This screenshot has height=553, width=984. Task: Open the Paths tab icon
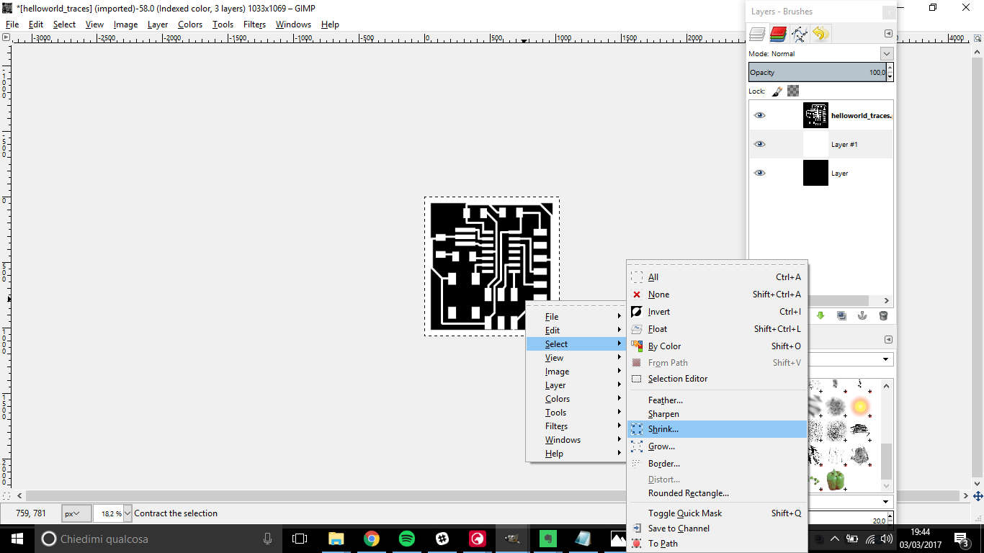[x=799, y=33]
